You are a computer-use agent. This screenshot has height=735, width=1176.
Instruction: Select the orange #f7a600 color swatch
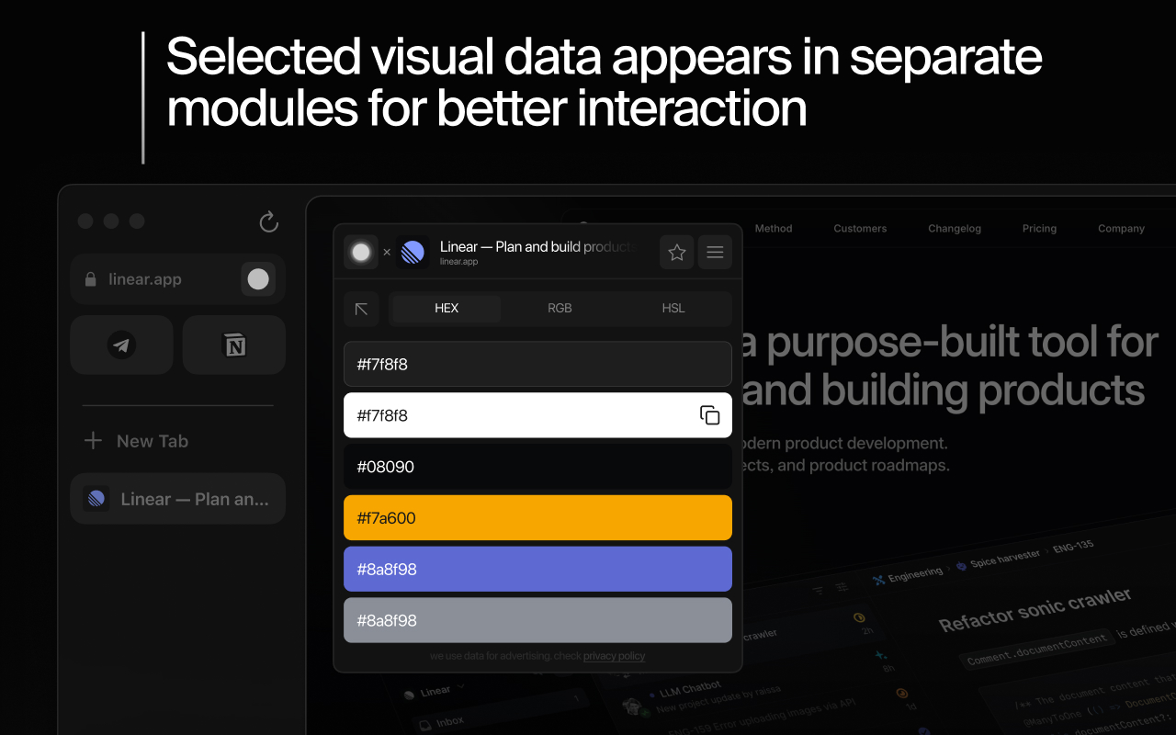coord(537,517)
